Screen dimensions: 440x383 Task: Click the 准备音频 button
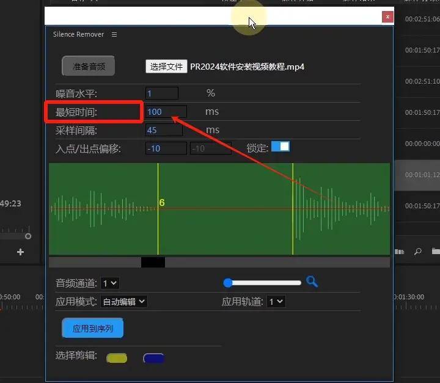coord(89,66)
